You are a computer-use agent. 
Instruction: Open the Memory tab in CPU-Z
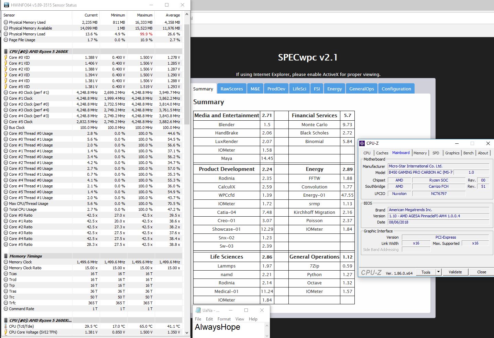click(420, 153)
